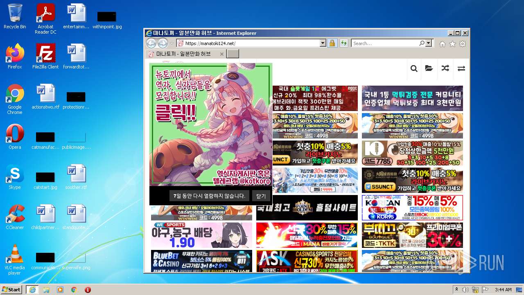Image resolution: width=524 pixels, height=295 pixels.
Task: Click the 먹튀검증 전문 커뮤니티 banner
Action: point(412,98)
